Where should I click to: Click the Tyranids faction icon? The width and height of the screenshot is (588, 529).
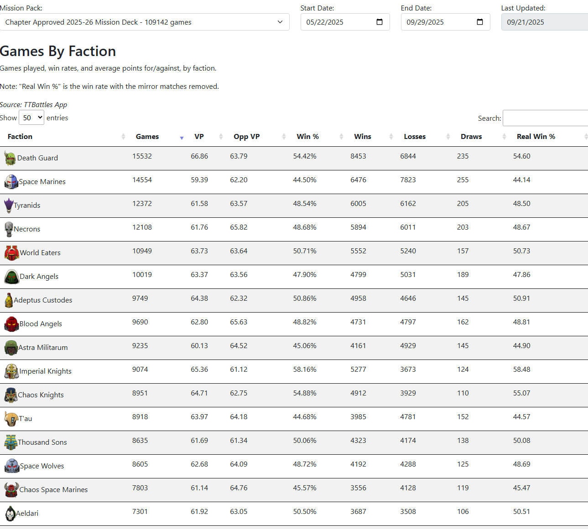[x=9, y=205]
